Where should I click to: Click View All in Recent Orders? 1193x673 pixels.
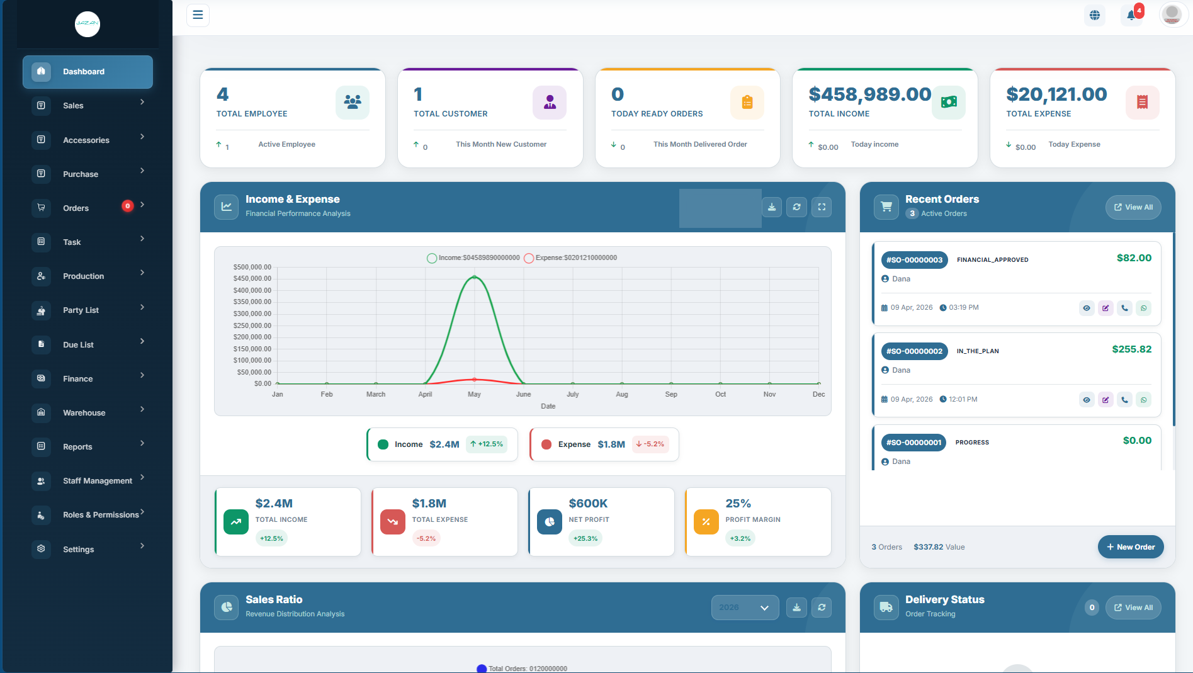(x=1133, y=207)
